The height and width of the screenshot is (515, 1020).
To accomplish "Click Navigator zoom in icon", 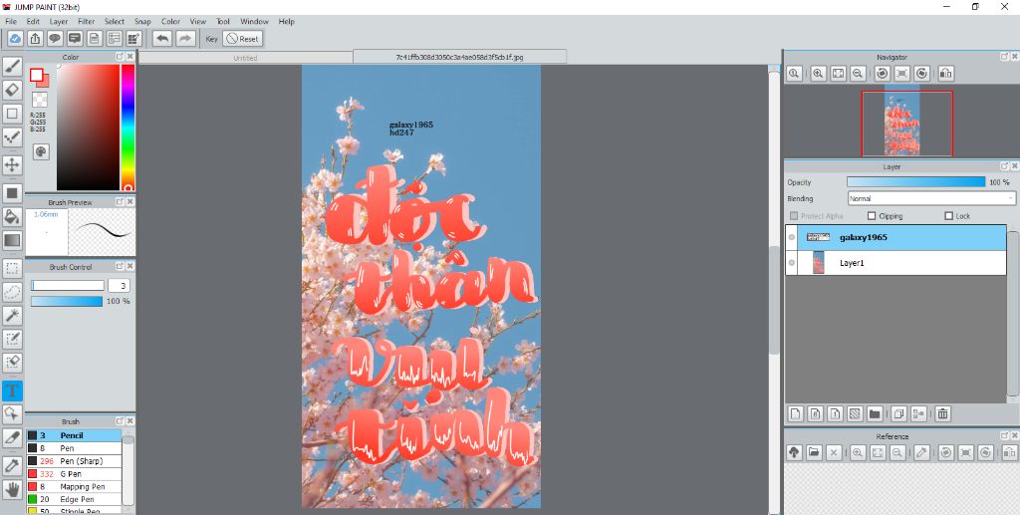I will [x=818, y=74].
